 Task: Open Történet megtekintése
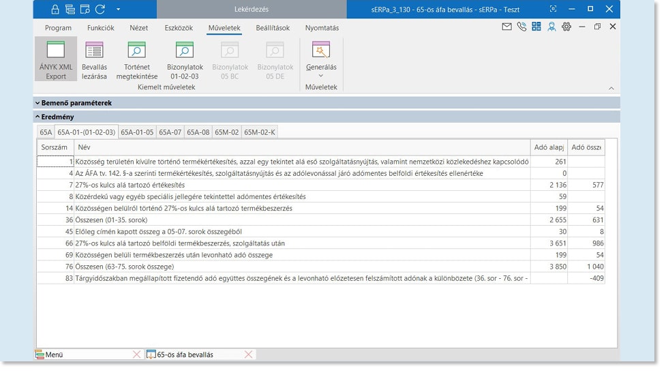tap(137, 59)
